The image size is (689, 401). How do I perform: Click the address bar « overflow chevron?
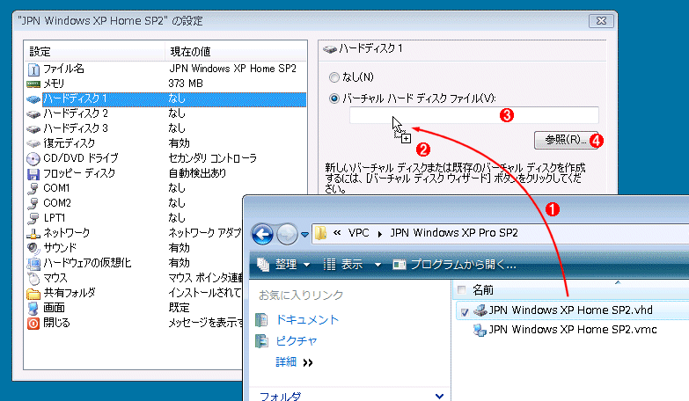coord(337,233)
